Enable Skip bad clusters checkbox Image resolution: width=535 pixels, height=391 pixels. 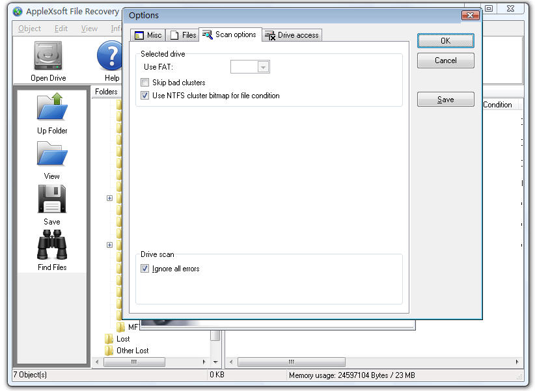point(145,82)
